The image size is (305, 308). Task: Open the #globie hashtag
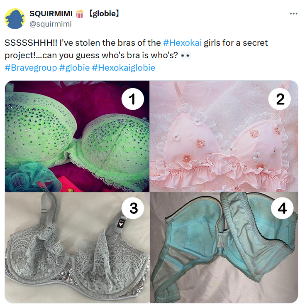click(x=74, y=68)
